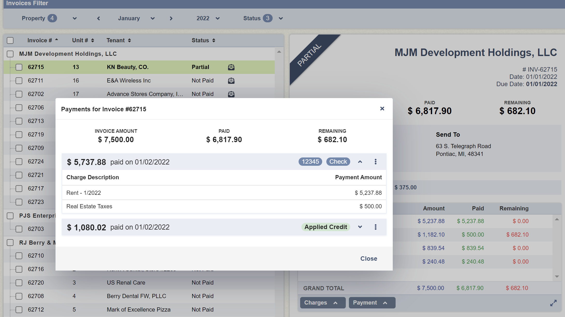
Task: Click invoice number 62719
Action: click(36, 135)
